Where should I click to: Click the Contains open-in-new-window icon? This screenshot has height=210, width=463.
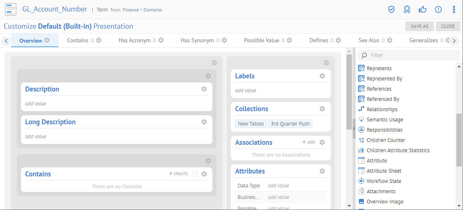[x=195, y=174]
